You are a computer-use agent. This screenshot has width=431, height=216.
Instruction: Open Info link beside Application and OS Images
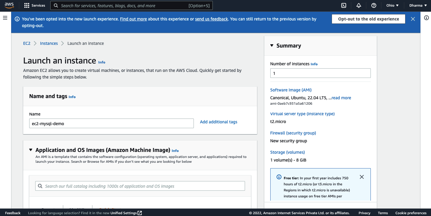point(175,151)
